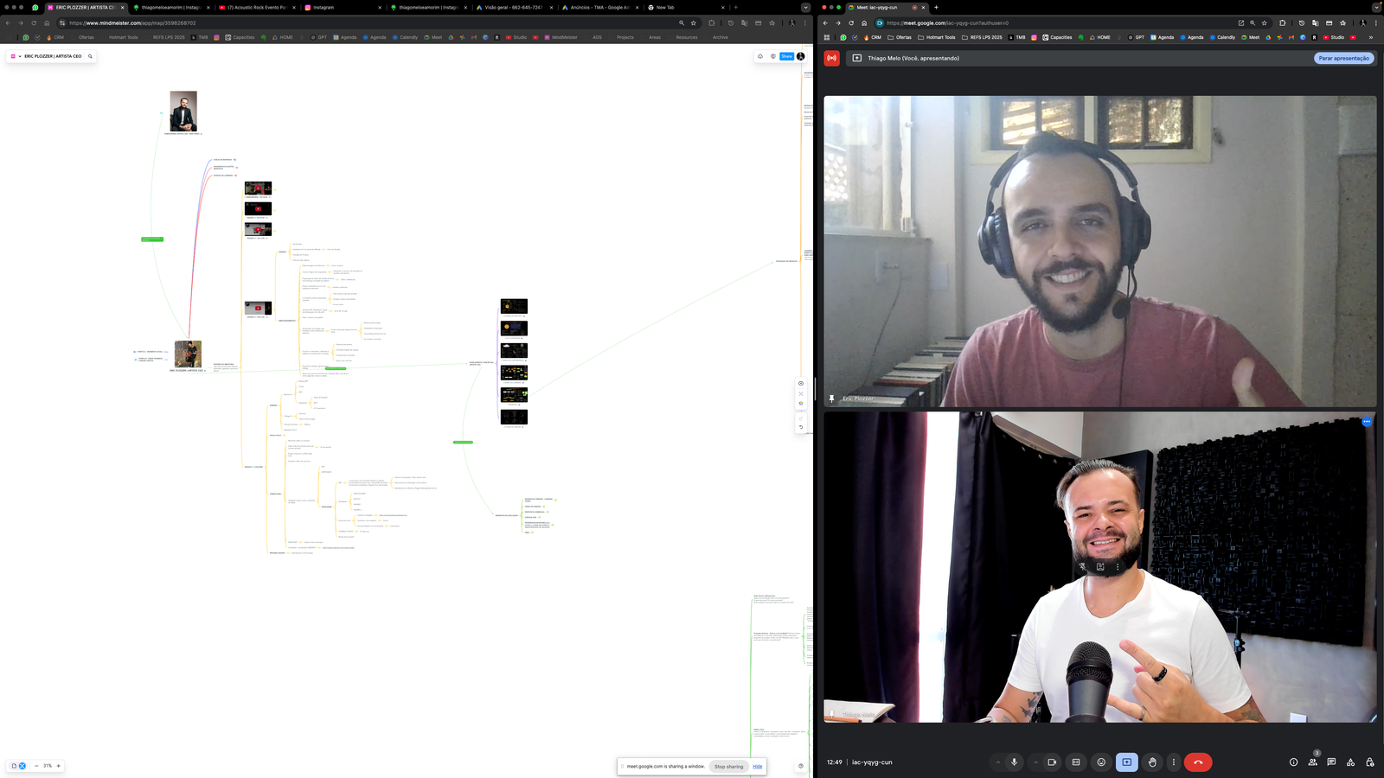Screen dimensions: 1384x778
Task: Mute the microphone in Google Meet
Action: pos(1014,762)
